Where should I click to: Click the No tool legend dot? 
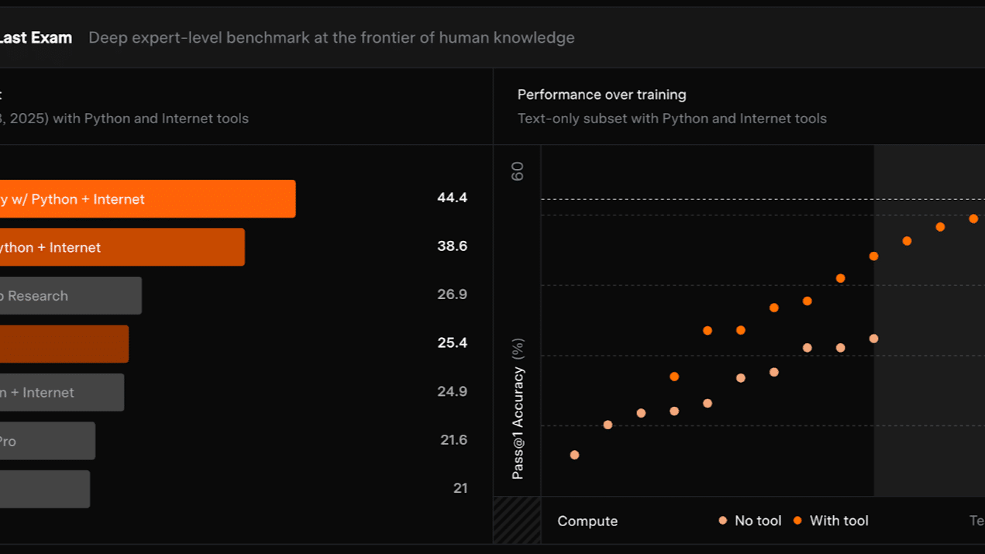(723, 521)
